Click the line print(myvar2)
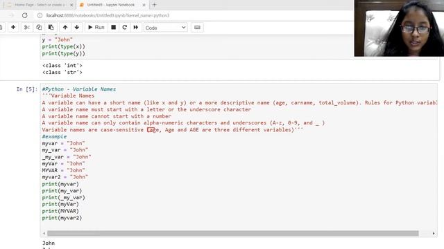Image resolution: width=444 pixels, height=249 pixels. (x=62, y=218)
